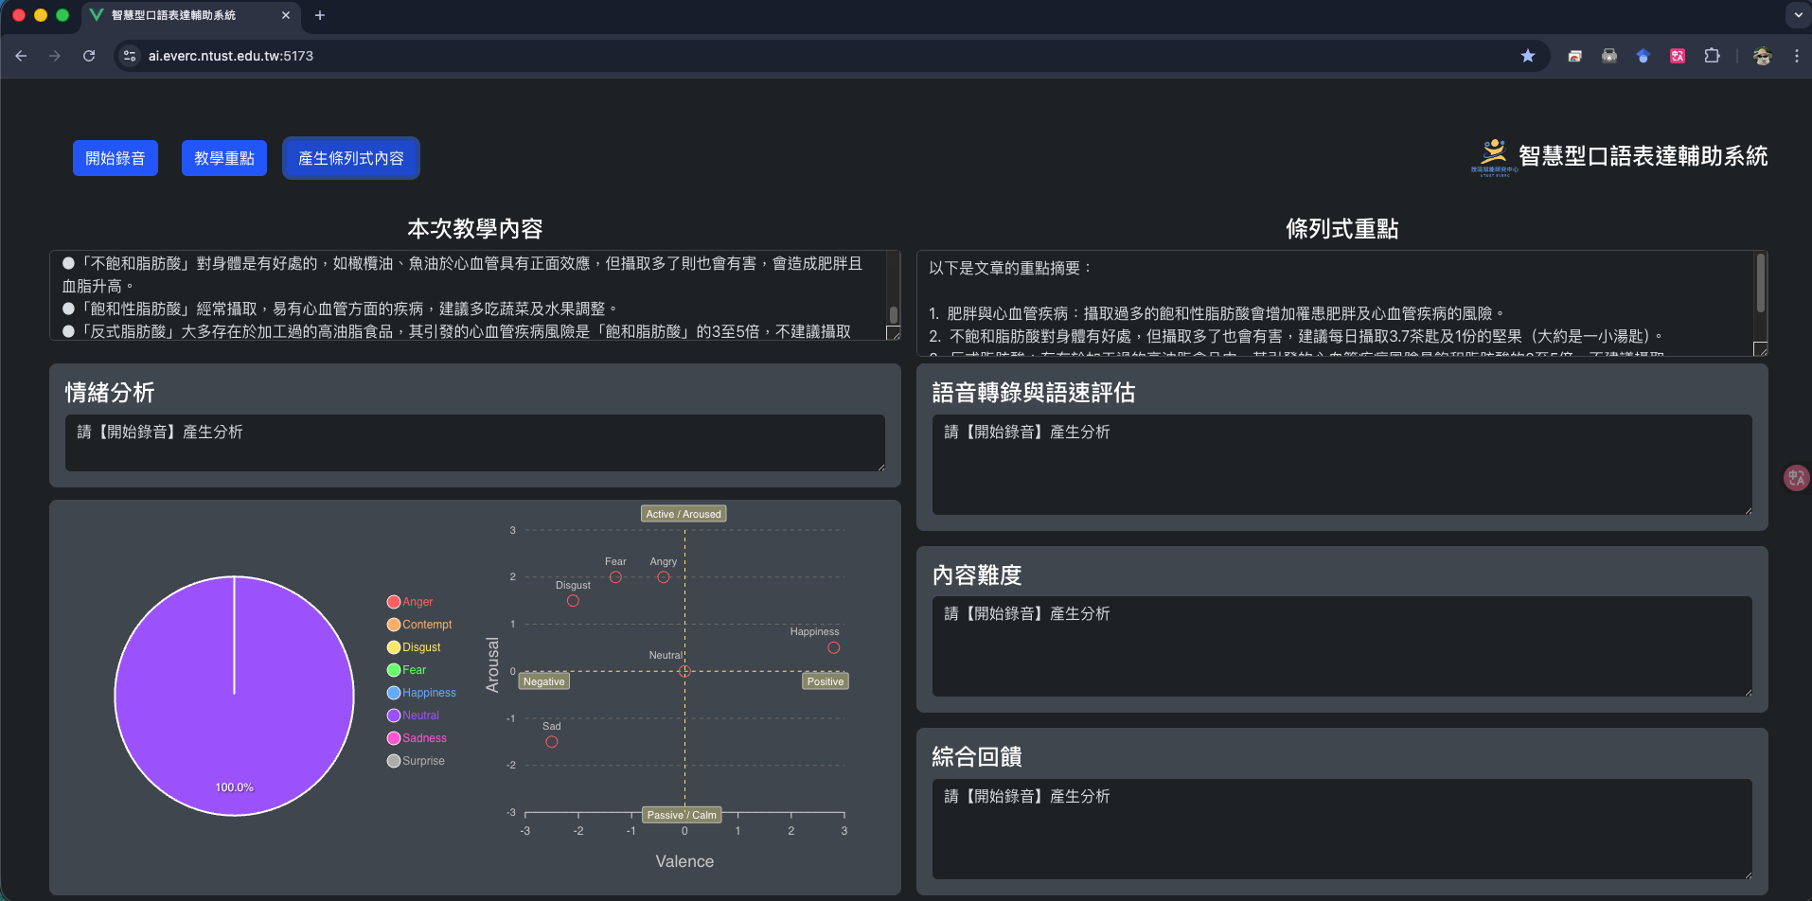1812x901 pixels.
Task: Click the bookmark star icon
Action: (1527, 56)
